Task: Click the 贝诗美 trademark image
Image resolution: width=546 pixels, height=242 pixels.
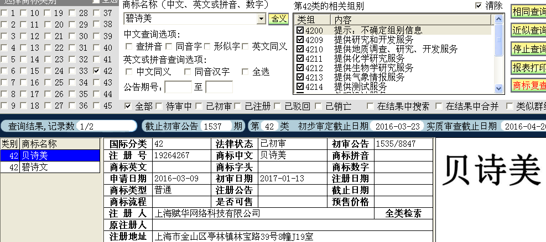Action: 491,170
